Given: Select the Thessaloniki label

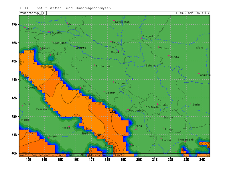Looking at the screenshot, I should pos(186,140).
